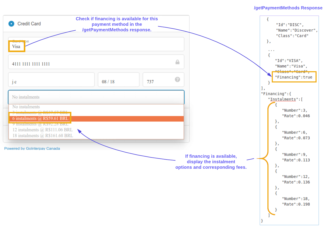The height and width of the screenshot is (230, 325).
Task: Open the Card type Visa dropdown
Action: click(96, 44)
